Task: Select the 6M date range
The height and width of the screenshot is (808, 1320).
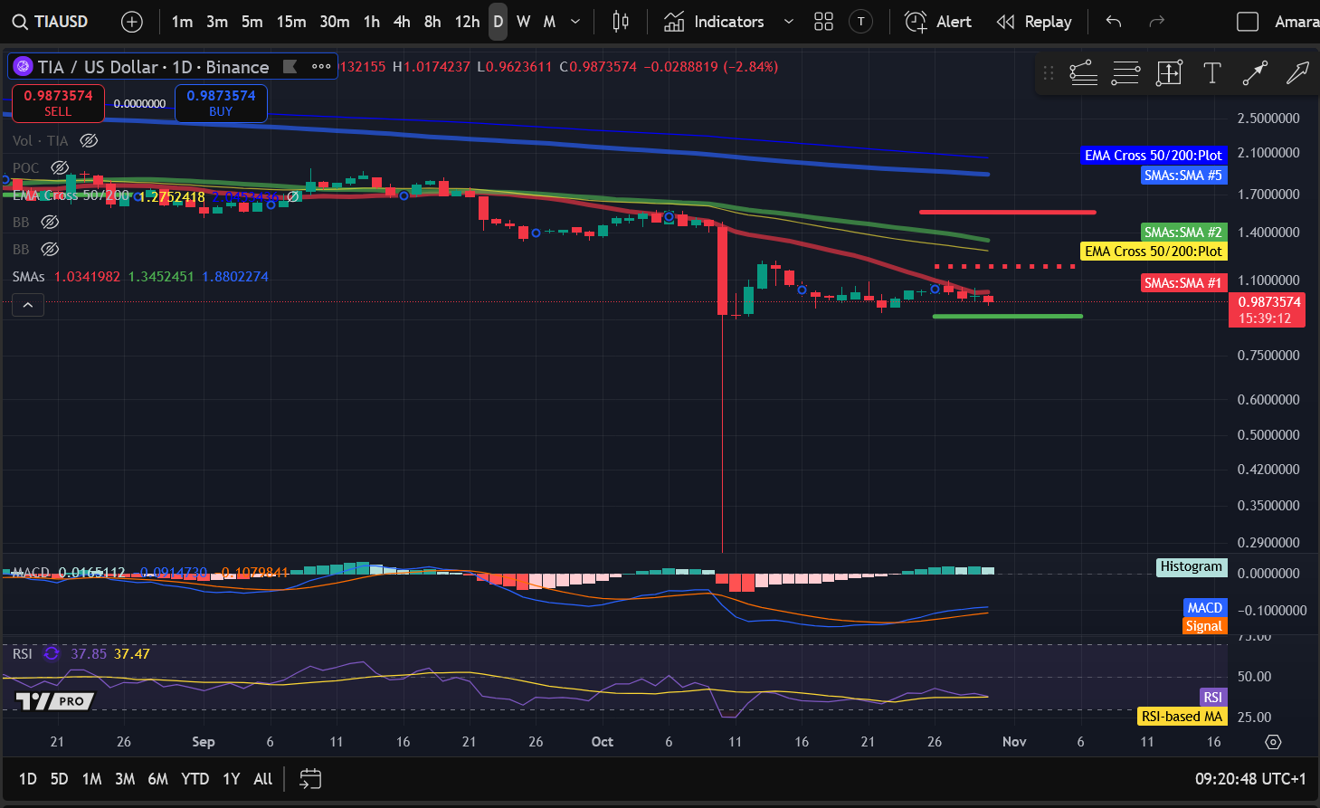Action: pyautogui.click(x=157, y=779)
